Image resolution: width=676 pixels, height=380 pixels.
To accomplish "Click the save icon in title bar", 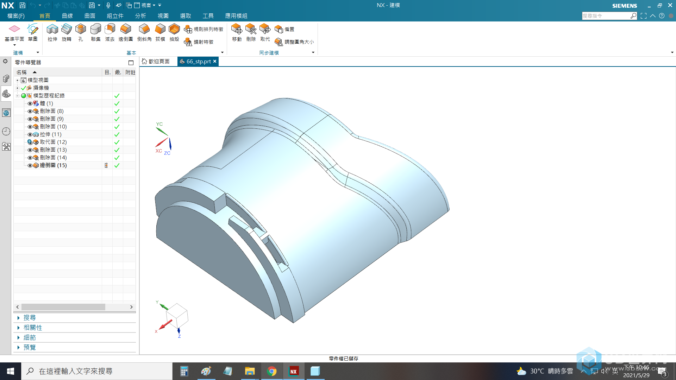I will pos(22,5).
